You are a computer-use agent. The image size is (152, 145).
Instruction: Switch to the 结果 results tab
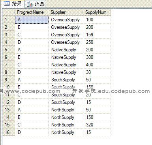tap(13, 4)
